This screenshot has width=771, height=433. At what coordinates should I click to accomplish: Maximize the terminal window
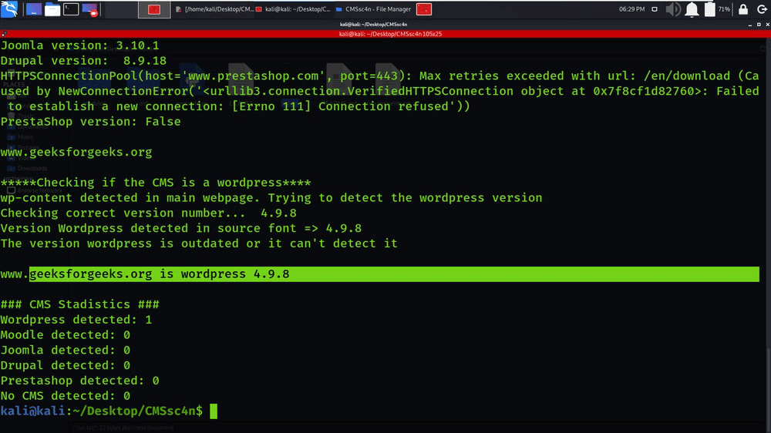[759, 25]
